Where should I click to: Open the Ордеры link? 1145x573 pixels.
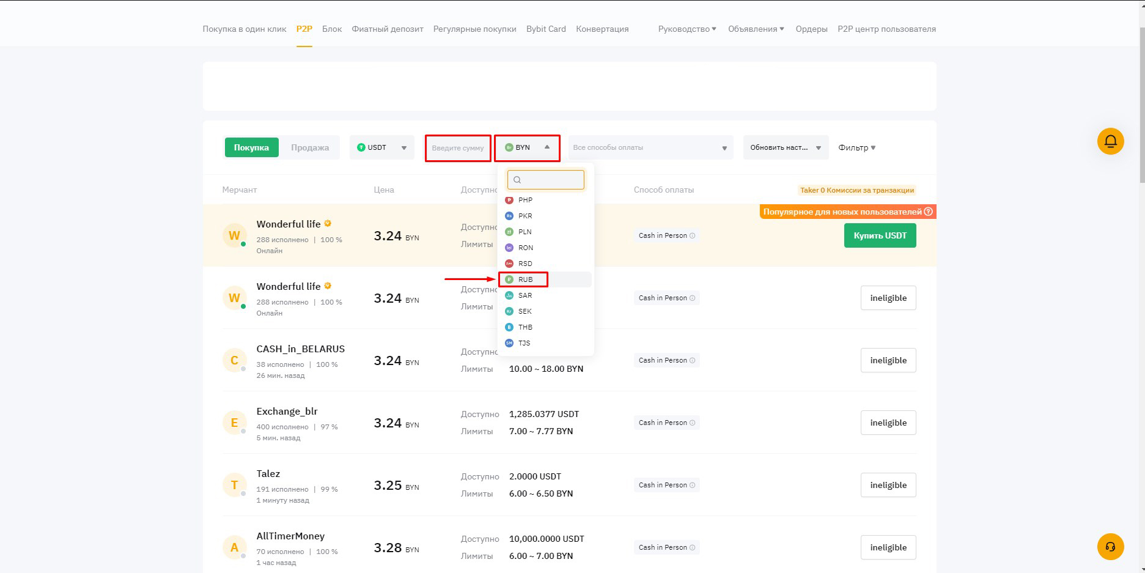(x=811, y=29)
